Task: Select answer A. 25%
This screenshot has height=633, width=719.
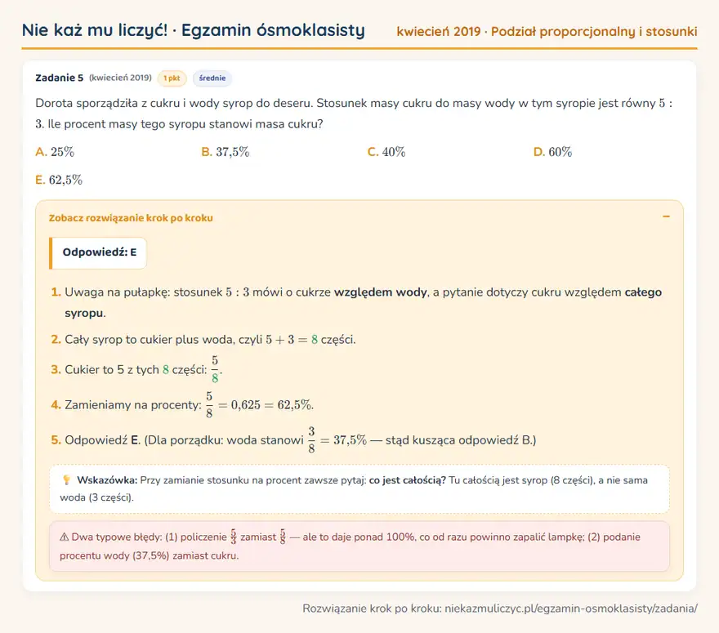Action: click(x=55, y=152)
